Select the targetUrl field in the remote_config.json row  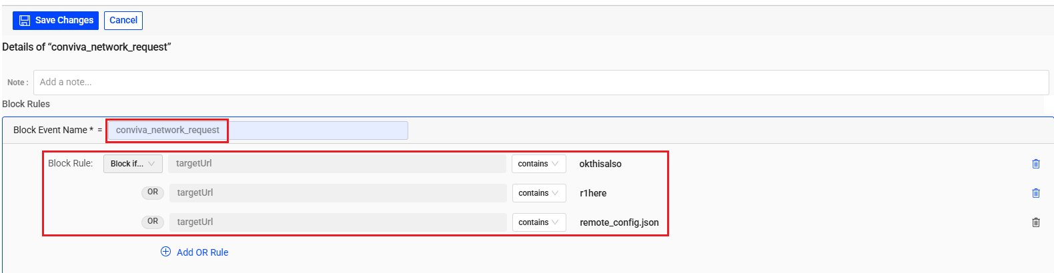(x=338, y=222)
